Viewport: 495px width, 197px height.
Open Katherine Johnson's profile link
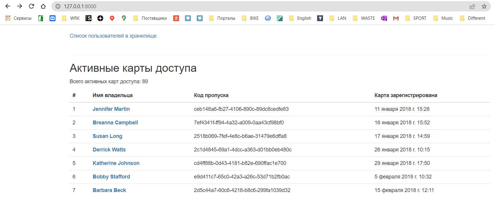coord(116,163)
